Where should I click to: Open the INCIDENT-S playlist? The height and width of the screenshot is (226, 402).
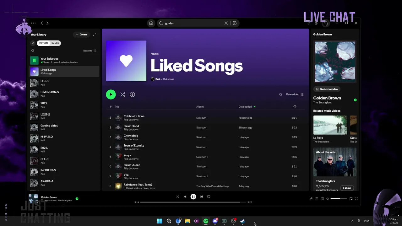[64, 172]
